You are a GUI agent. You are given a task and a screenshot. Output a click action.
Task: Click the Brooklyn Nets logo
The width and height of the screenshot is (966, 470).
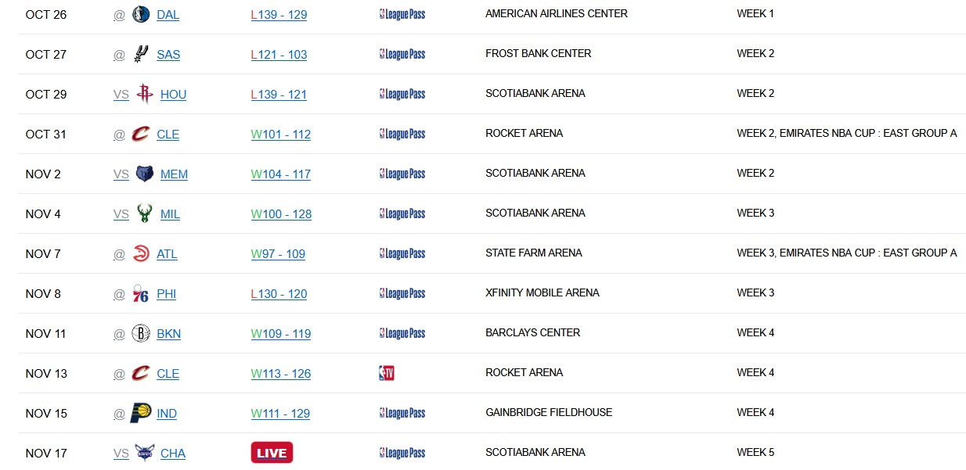point(141,334)
